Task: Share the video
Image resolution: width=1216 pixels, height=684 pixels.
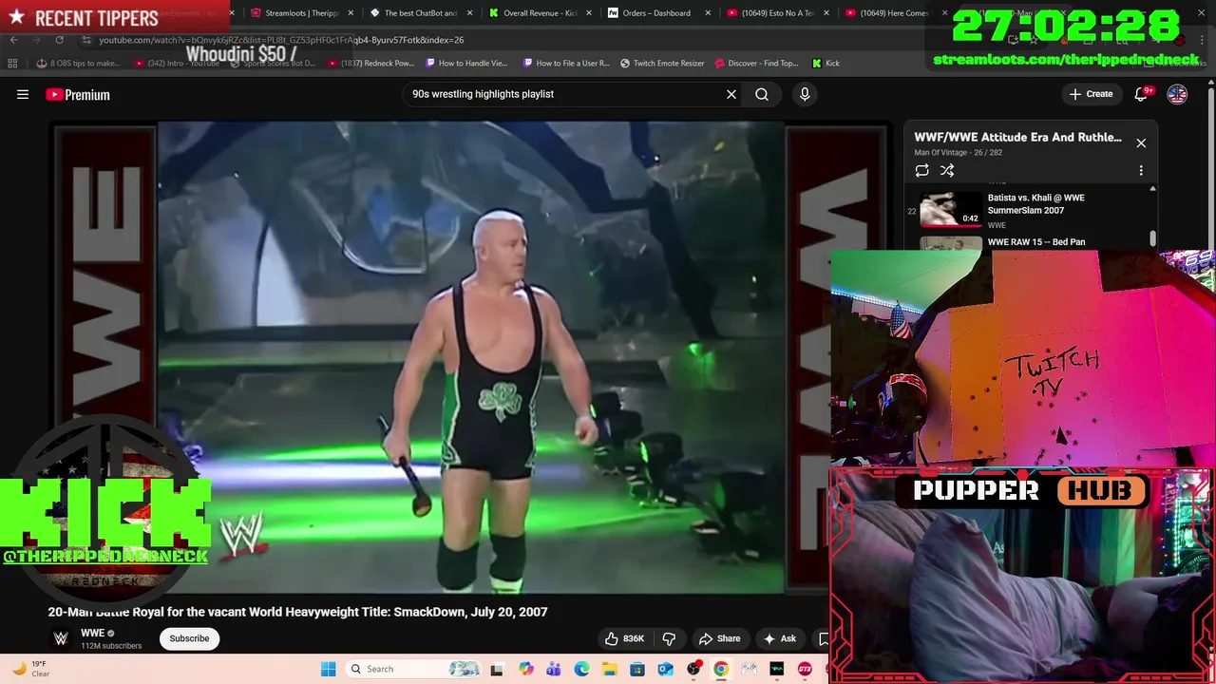Action: [719, 638]
